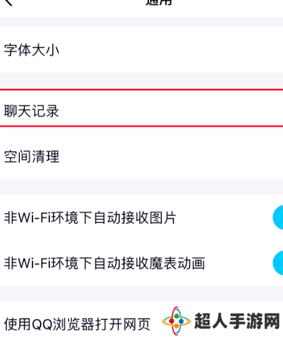The width and height of the screenshot is (283, 337).
Task: Tap the gray divider below 字体大小
Action: click(141, 81)
